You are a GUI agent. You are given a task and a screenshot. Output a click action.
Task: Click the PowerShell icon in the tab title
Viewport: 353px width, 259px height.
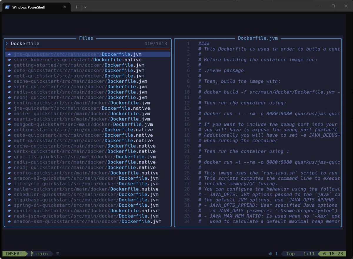pos(7,7)
